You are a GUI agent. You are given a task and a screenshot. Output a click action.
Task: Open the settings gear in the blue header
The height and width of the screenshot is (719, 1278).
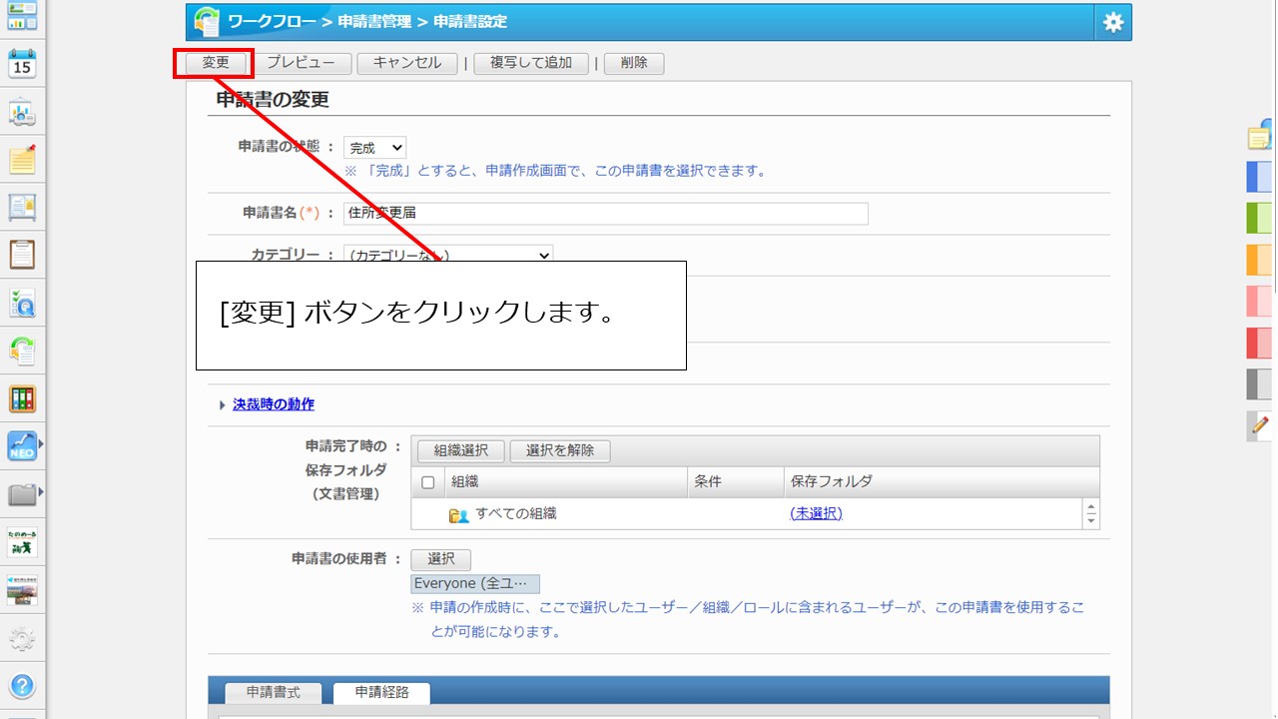coord(1113,20)
